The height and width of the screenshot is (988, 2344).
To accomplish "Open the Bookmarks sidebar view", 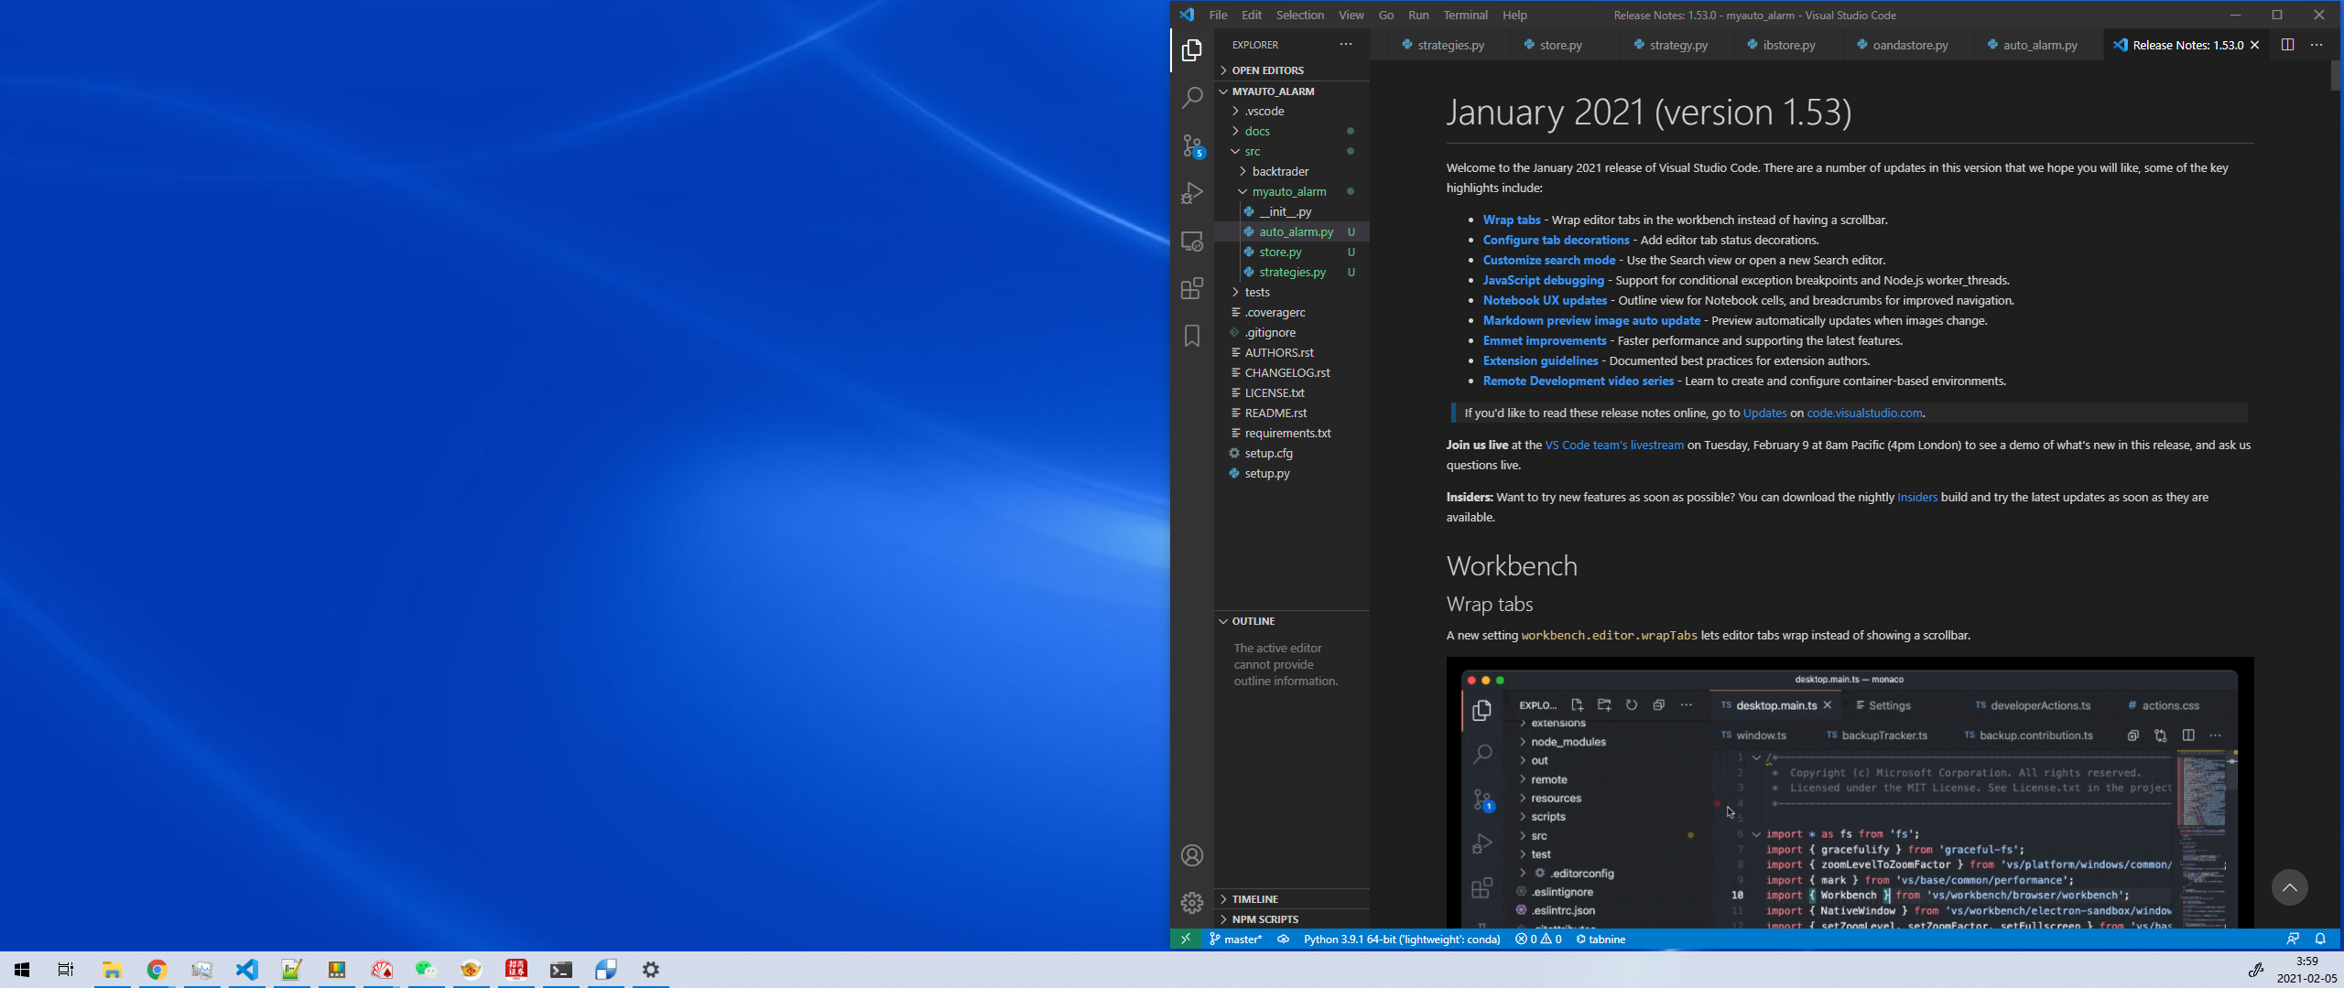I will tap(1191, 336).
